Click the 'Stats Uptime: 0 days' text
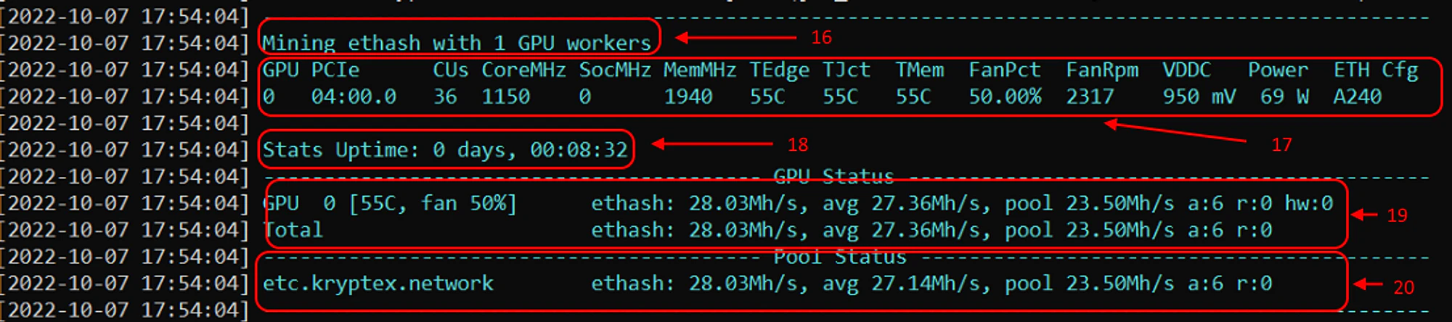This screenshot has width=1452, height=322. point(389,150)
